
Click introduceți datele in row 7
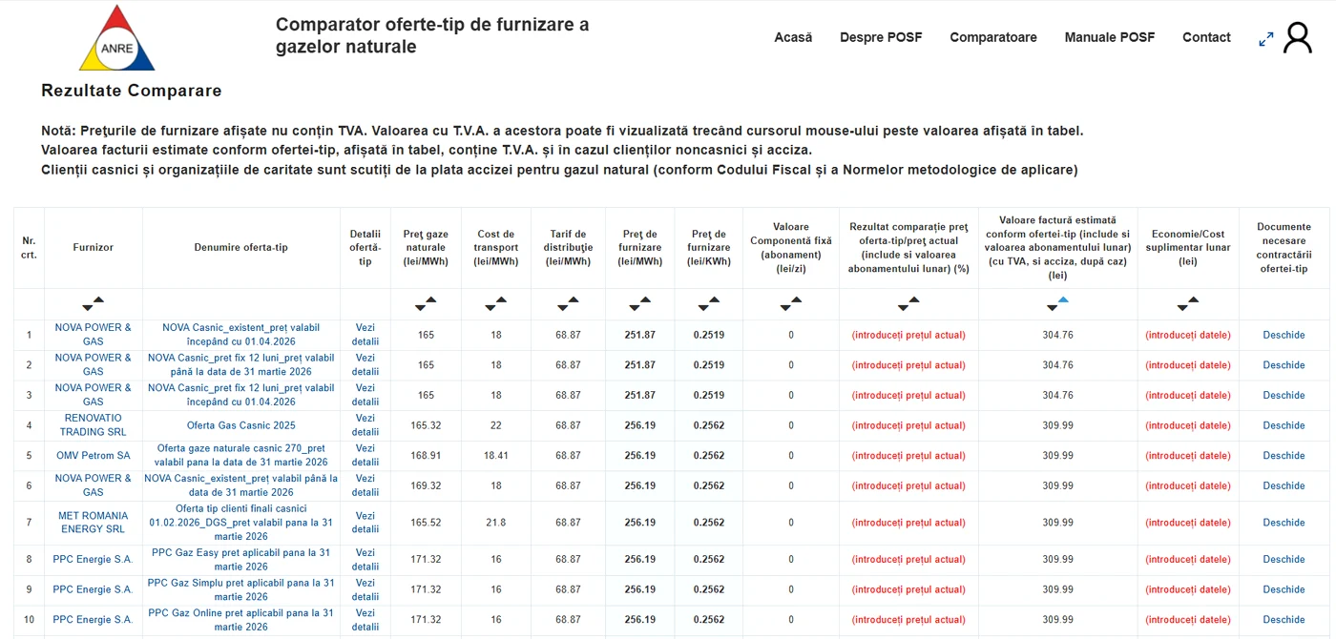[x=1188, y=523]
